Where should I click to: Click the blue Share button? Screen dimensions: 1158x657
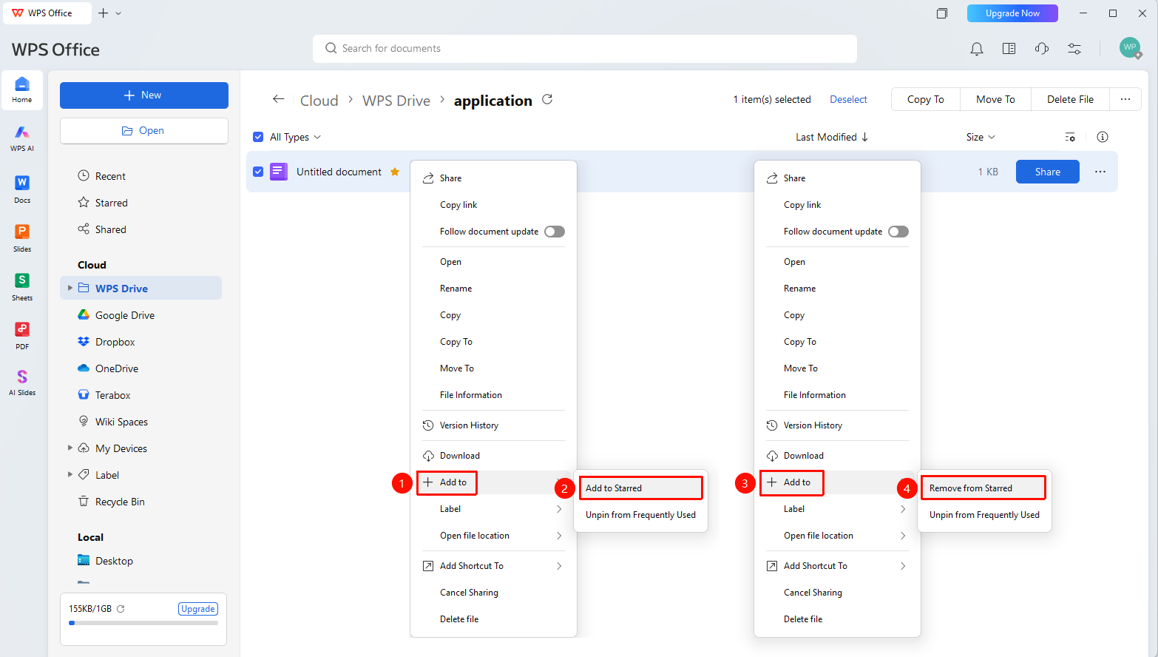[x=1048, y=172]
